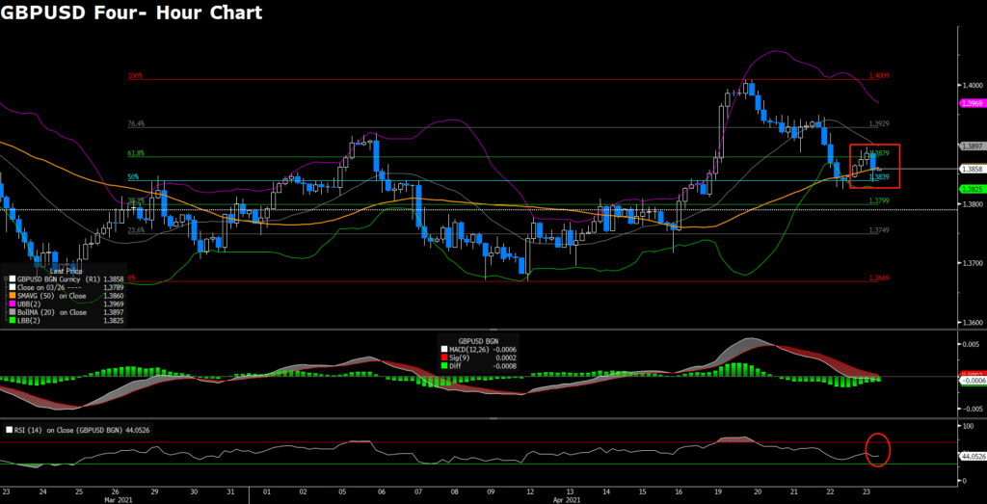Select the Close on 03/26 legend row

pyautogui.click(x=66, y=287)
